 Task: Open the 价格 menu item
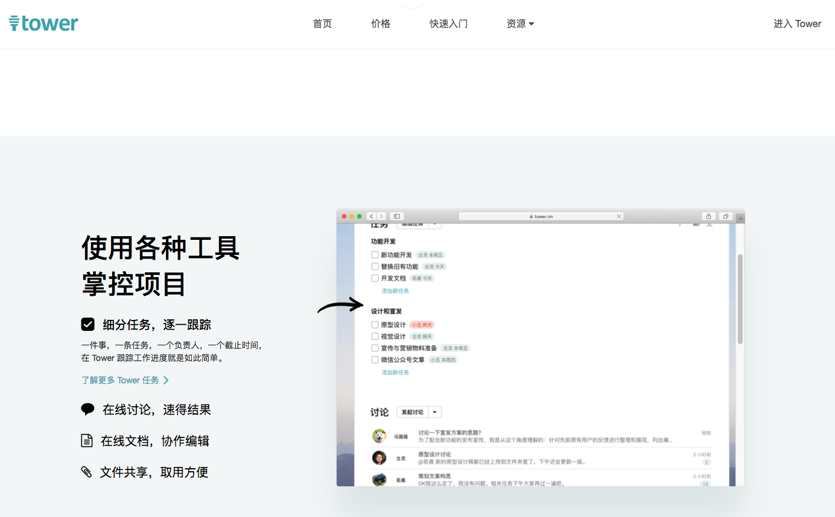pos(381,23)
